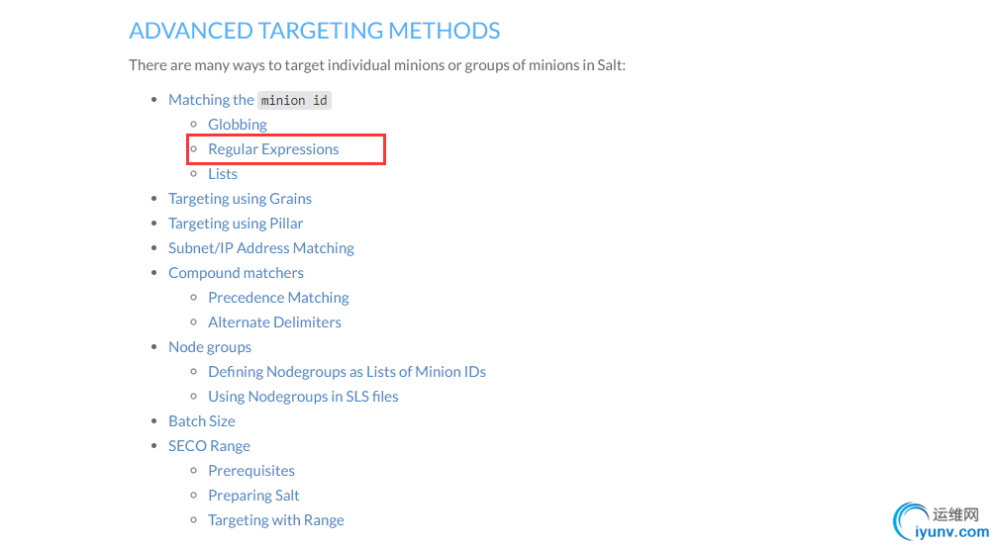The width and height of the screenshot is (995, 548).
Task: Open Targeting using Pillar
Action: [236, 224]
